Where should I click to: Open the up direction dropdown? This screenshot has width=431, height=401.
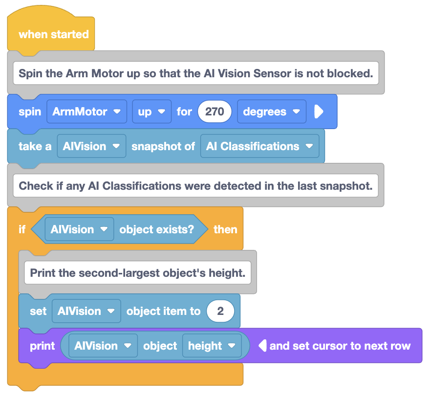pos(151,111)
